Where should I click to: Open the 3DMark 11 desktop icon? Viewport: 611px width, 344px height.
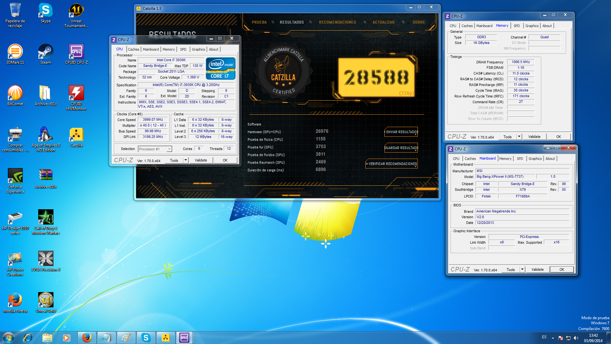pos(15,54)
